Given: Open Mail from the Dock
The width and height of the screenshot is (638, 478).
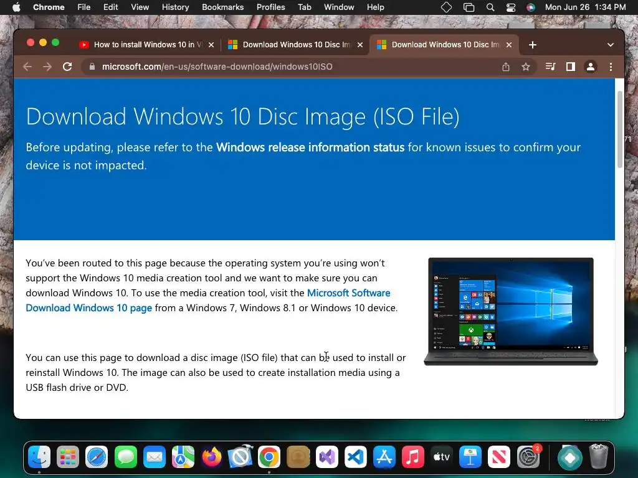Looking at the screenshot, I should coord(155,457).
